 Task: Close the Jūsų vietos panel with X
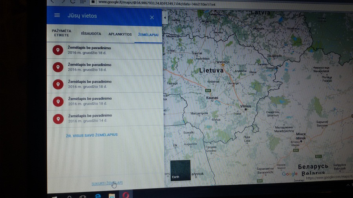point(152,18)
